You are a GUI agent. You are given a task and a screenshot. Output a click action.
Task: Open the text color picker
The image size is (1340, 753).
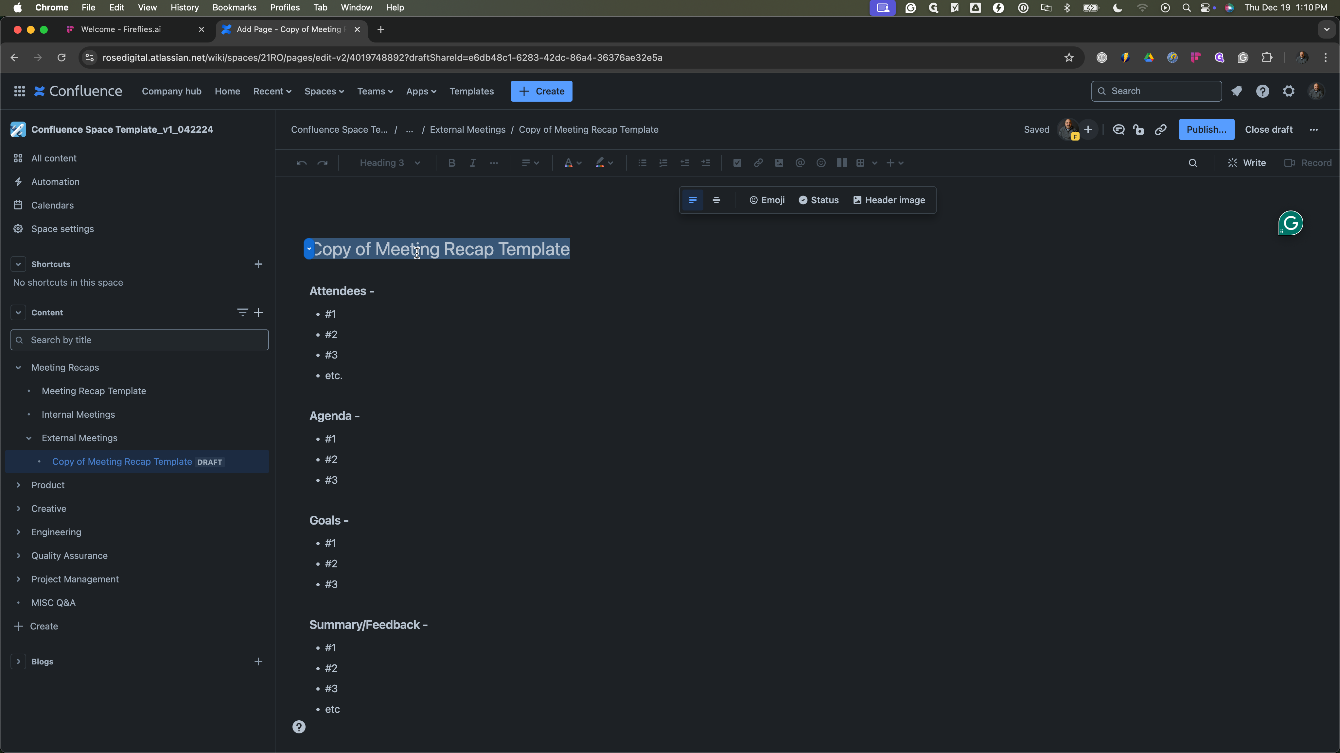(573, 163)
